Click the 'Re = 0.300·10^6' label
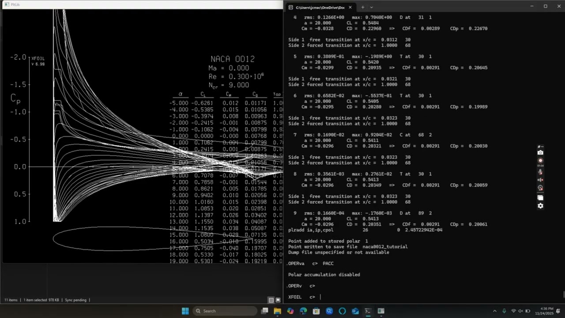 (236, 76)
